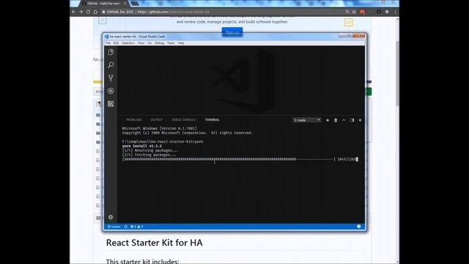Maximize terminal panel with up chevron
The width and height of the screenshot is (469, 264).
344,120
